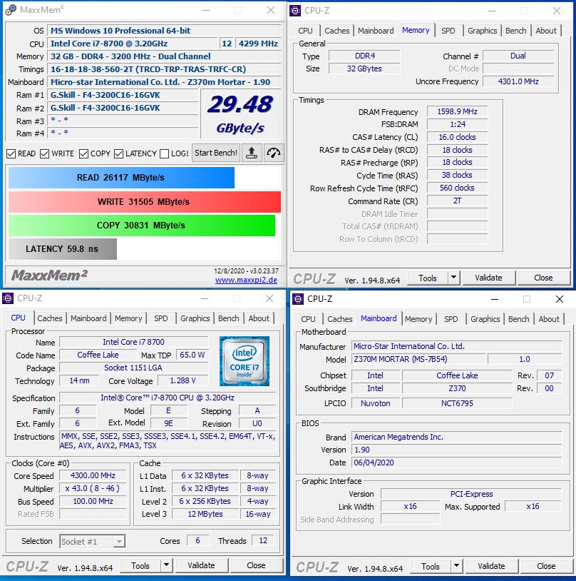Toggle the LATENCY checkbox in MaxxMem
Image resolution: width=576 pixels, height=581 pixels.
pyautogui.click(x=118, y=153)
